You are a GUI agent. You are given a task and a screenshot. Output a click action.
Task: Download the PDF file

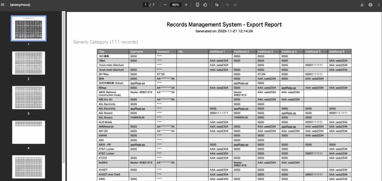[362, 5]
